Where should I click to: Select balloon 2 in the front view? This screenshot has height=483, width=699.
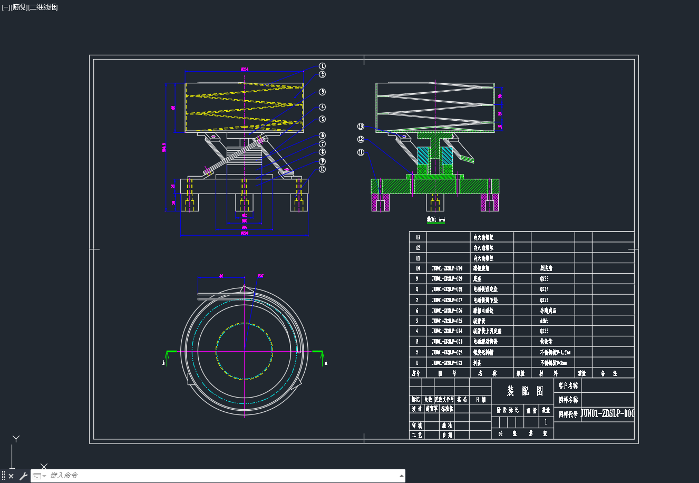[322, 75]
